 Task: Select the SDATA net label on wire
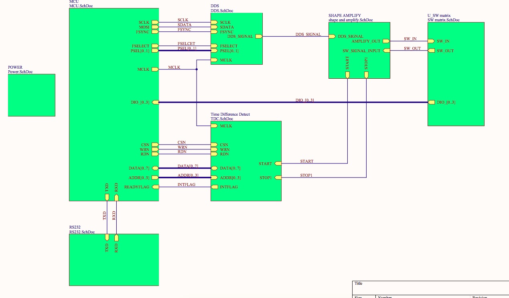click(x=185, y=25)
